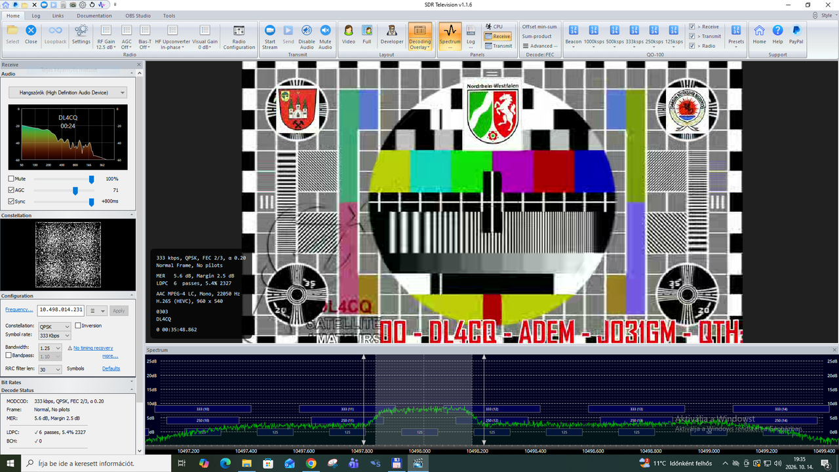Open Microsoft Edge from the taskbar
Viewport: 839px width, 472px height.
pos(225,463)
